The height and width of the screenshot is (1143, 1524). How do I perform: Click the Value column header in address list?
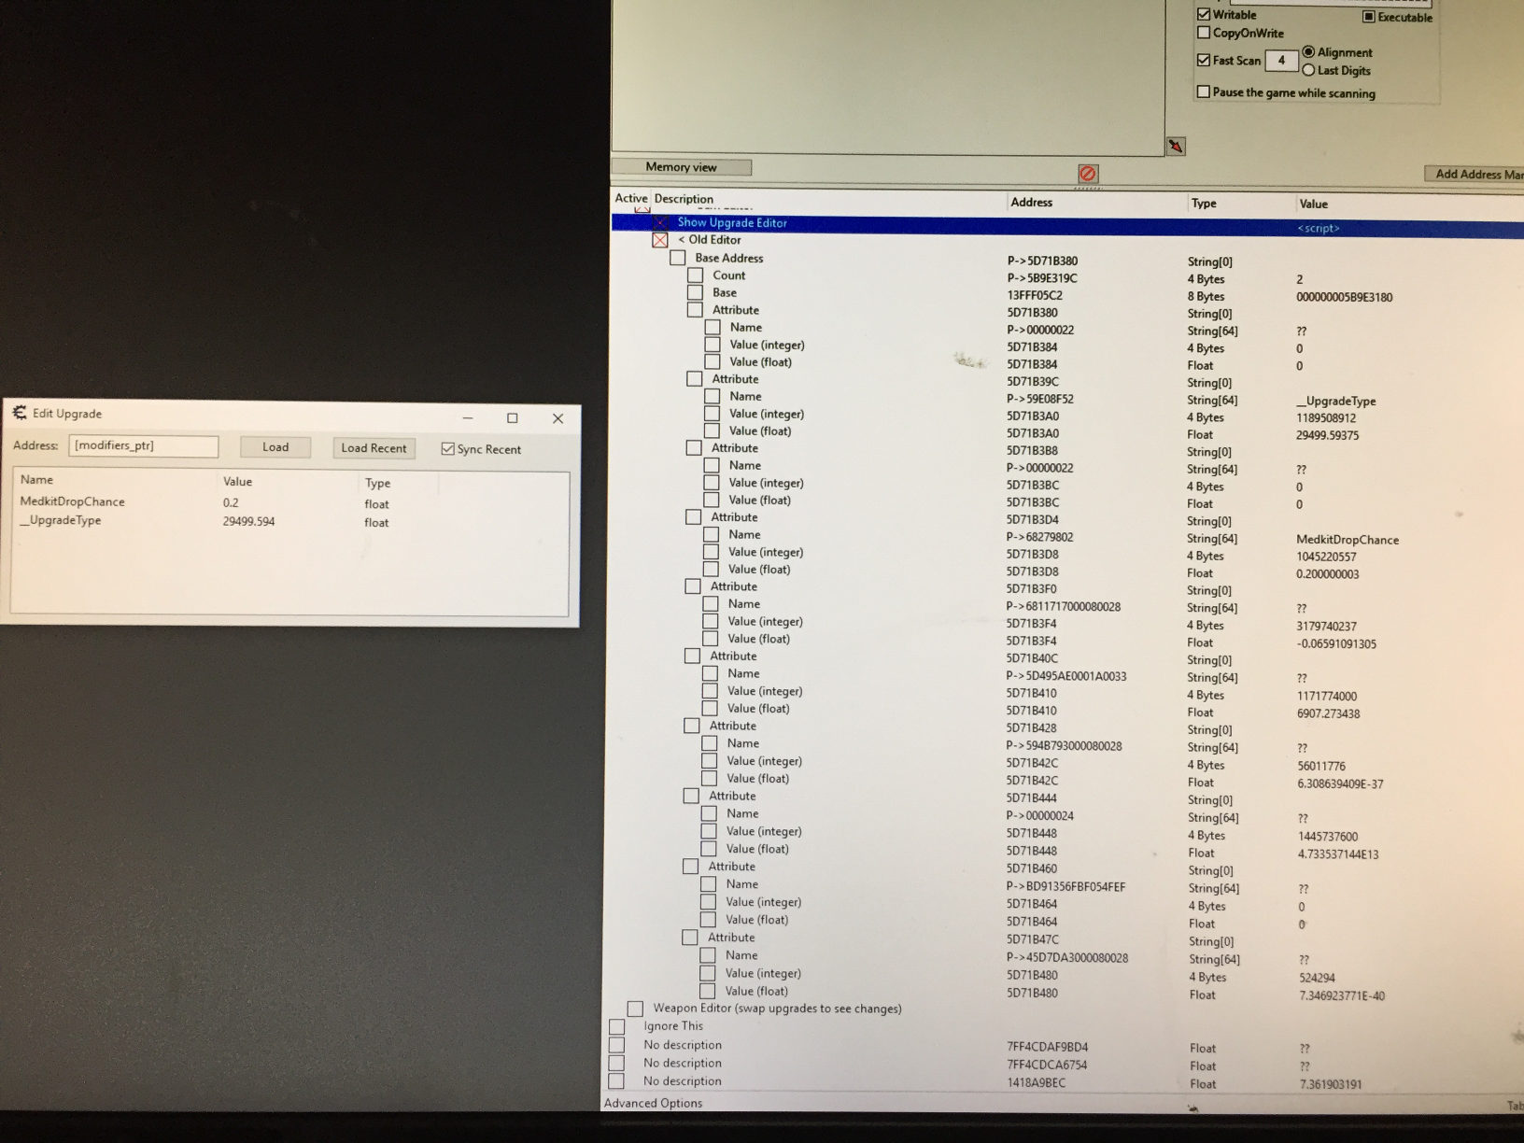point(1313,204)
